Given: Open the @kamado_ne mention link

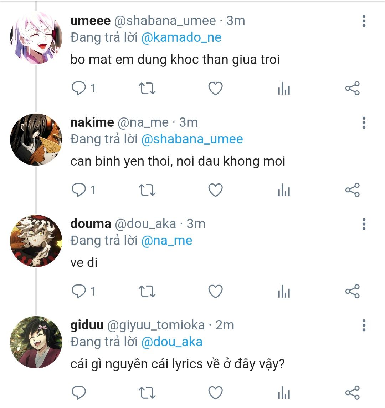Looking at the screenshot, I should pyautogui.click(x=181, y=37).
